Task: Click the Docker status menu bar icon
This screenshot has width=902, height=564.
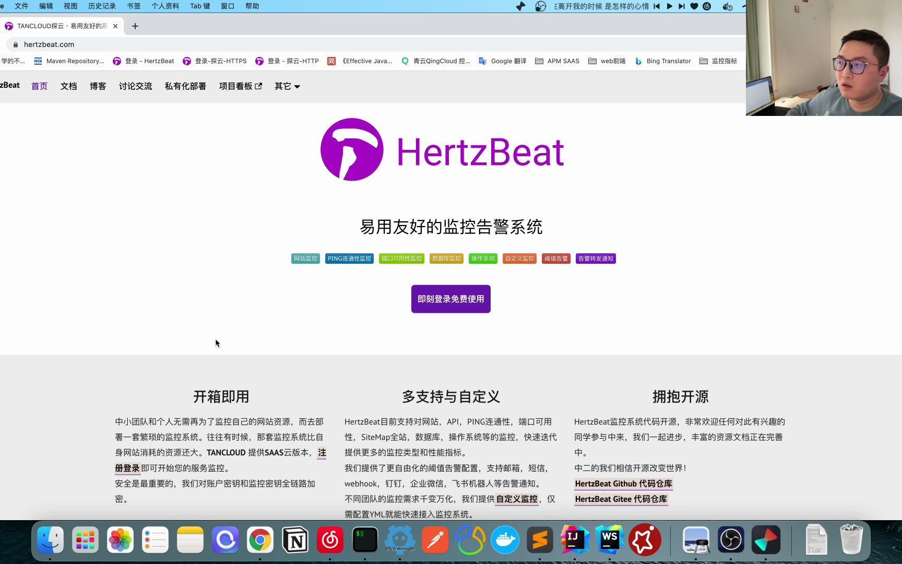Action: [727, 6]
